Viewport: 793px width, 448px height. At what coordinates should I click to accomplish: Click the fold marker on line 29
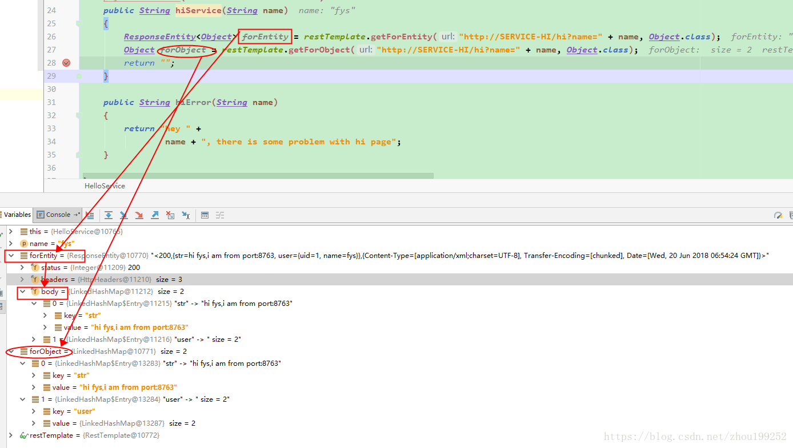point(79,76)
